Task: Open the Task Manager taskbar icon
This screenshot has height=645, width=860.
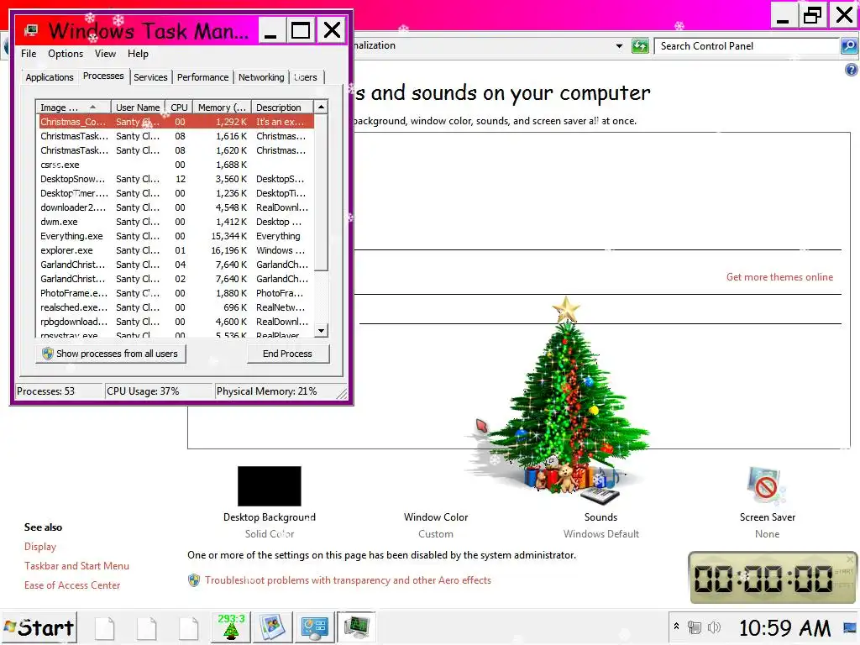Action: coord(356,627)
